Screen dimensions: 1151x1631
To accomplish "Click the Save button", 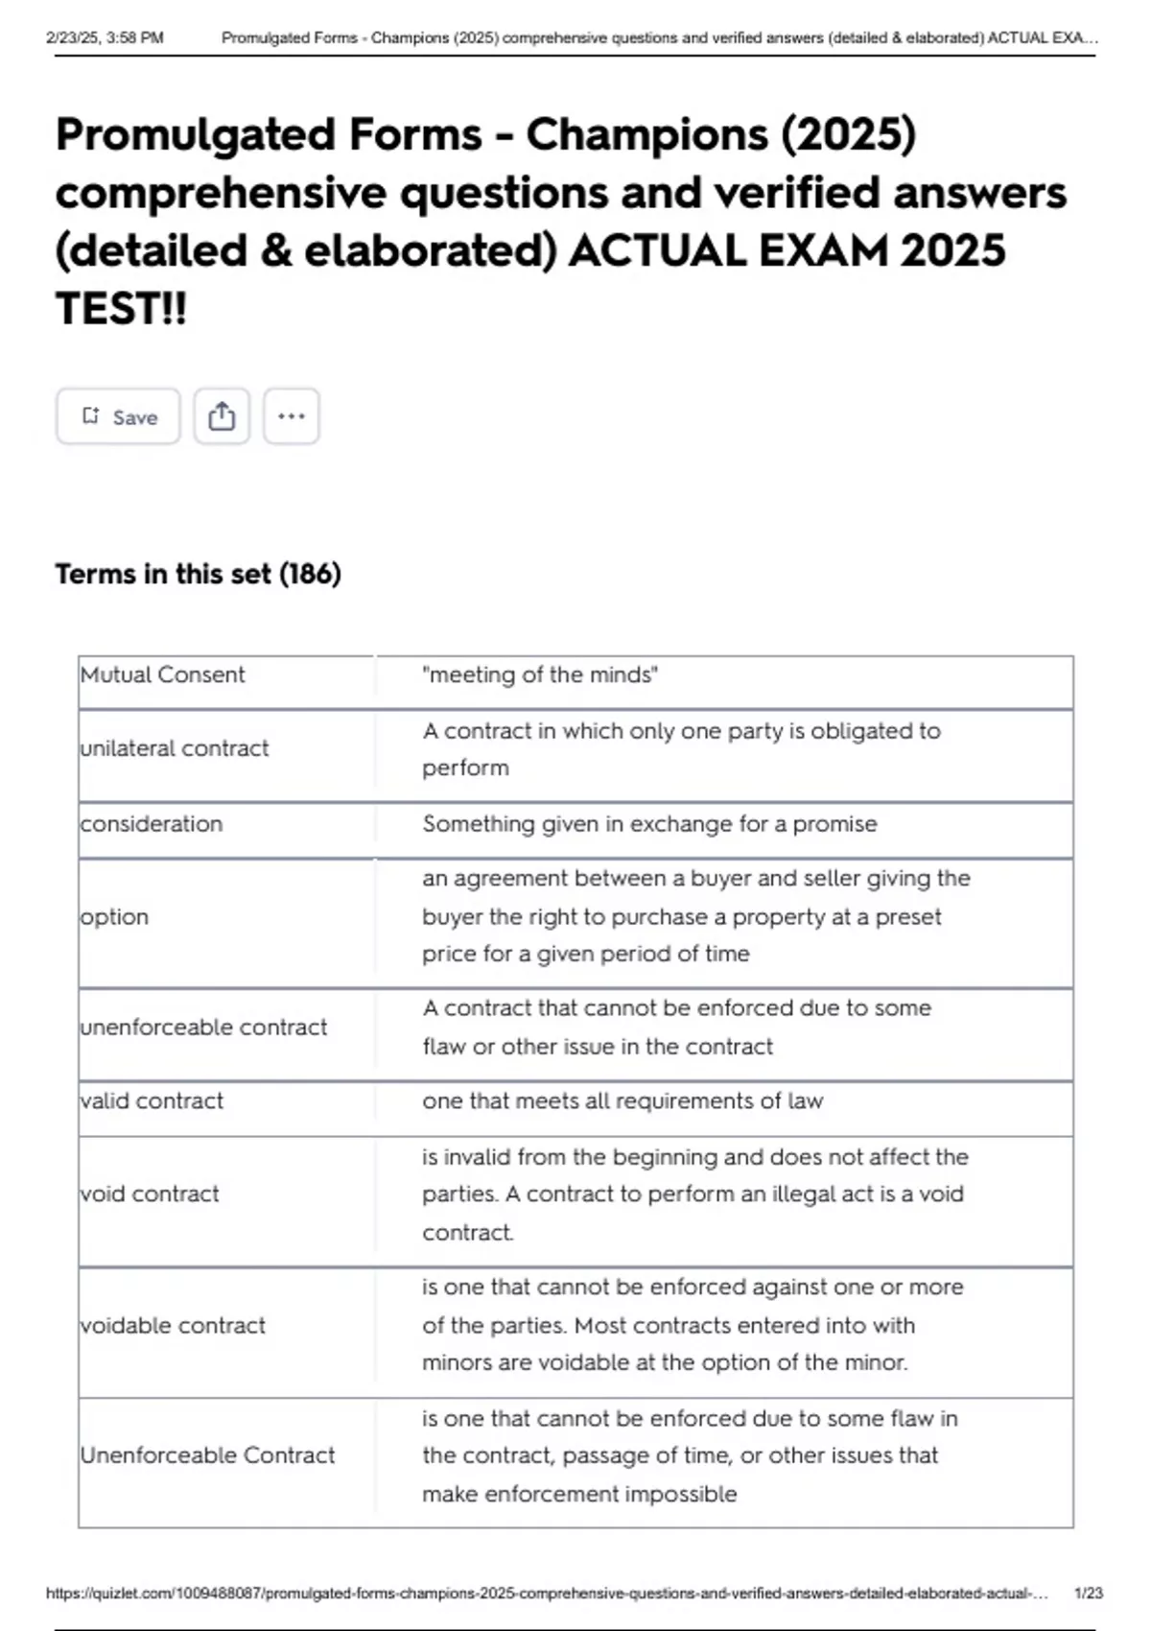I will pos(118,416).
